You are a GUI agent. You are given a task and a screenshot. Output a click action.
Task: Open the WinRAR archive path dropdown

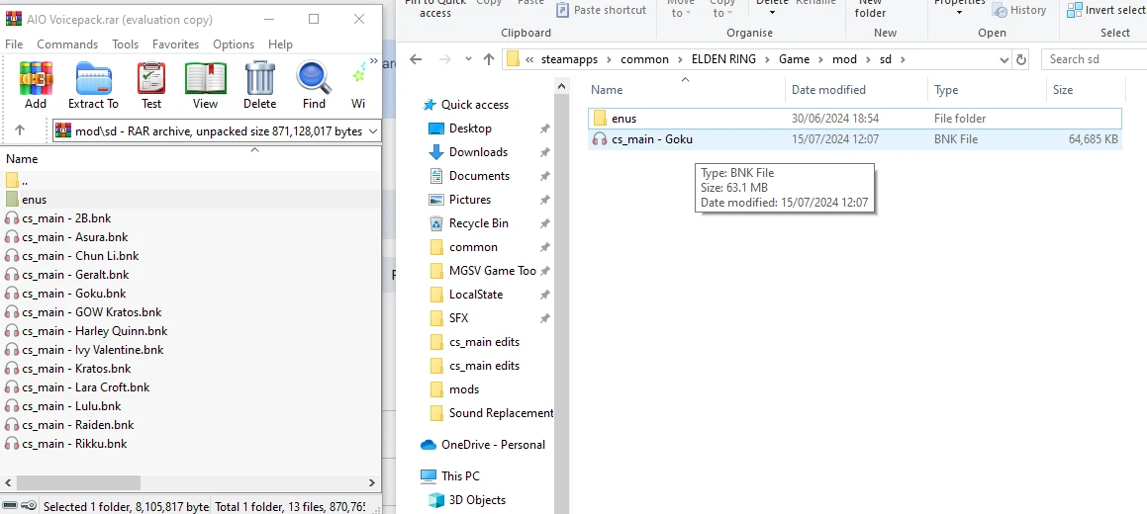(374, 131)
